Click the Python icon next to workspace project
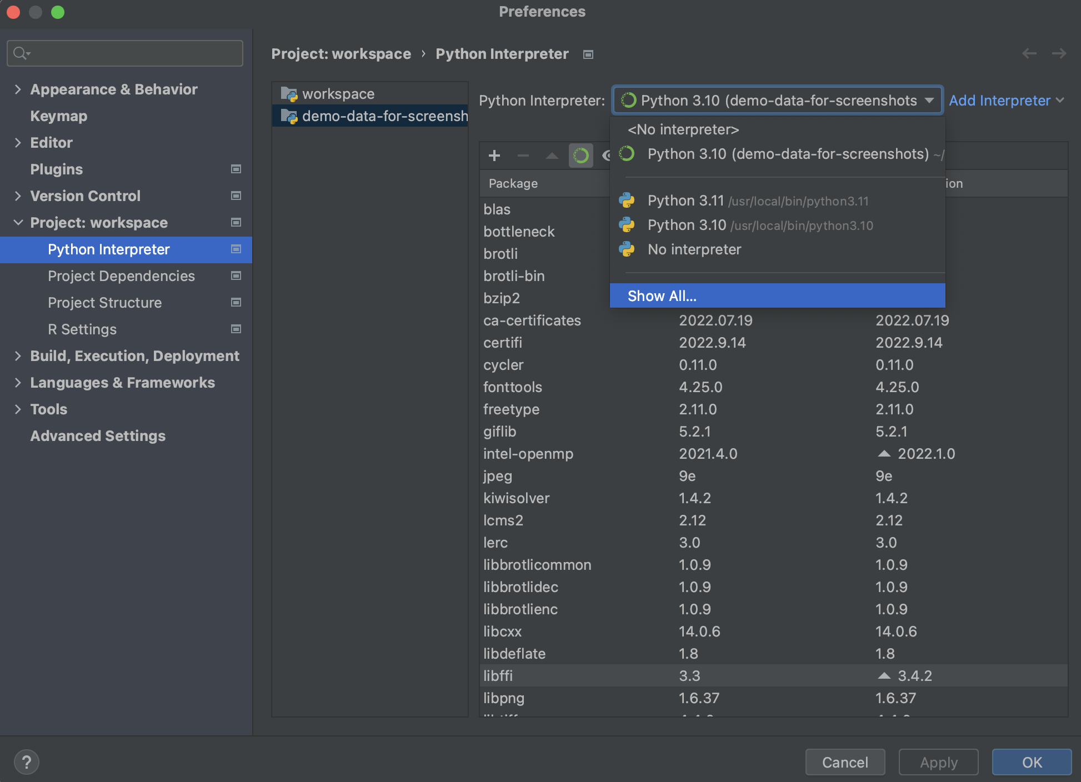The image size is (1081, 782). point(289,93)
